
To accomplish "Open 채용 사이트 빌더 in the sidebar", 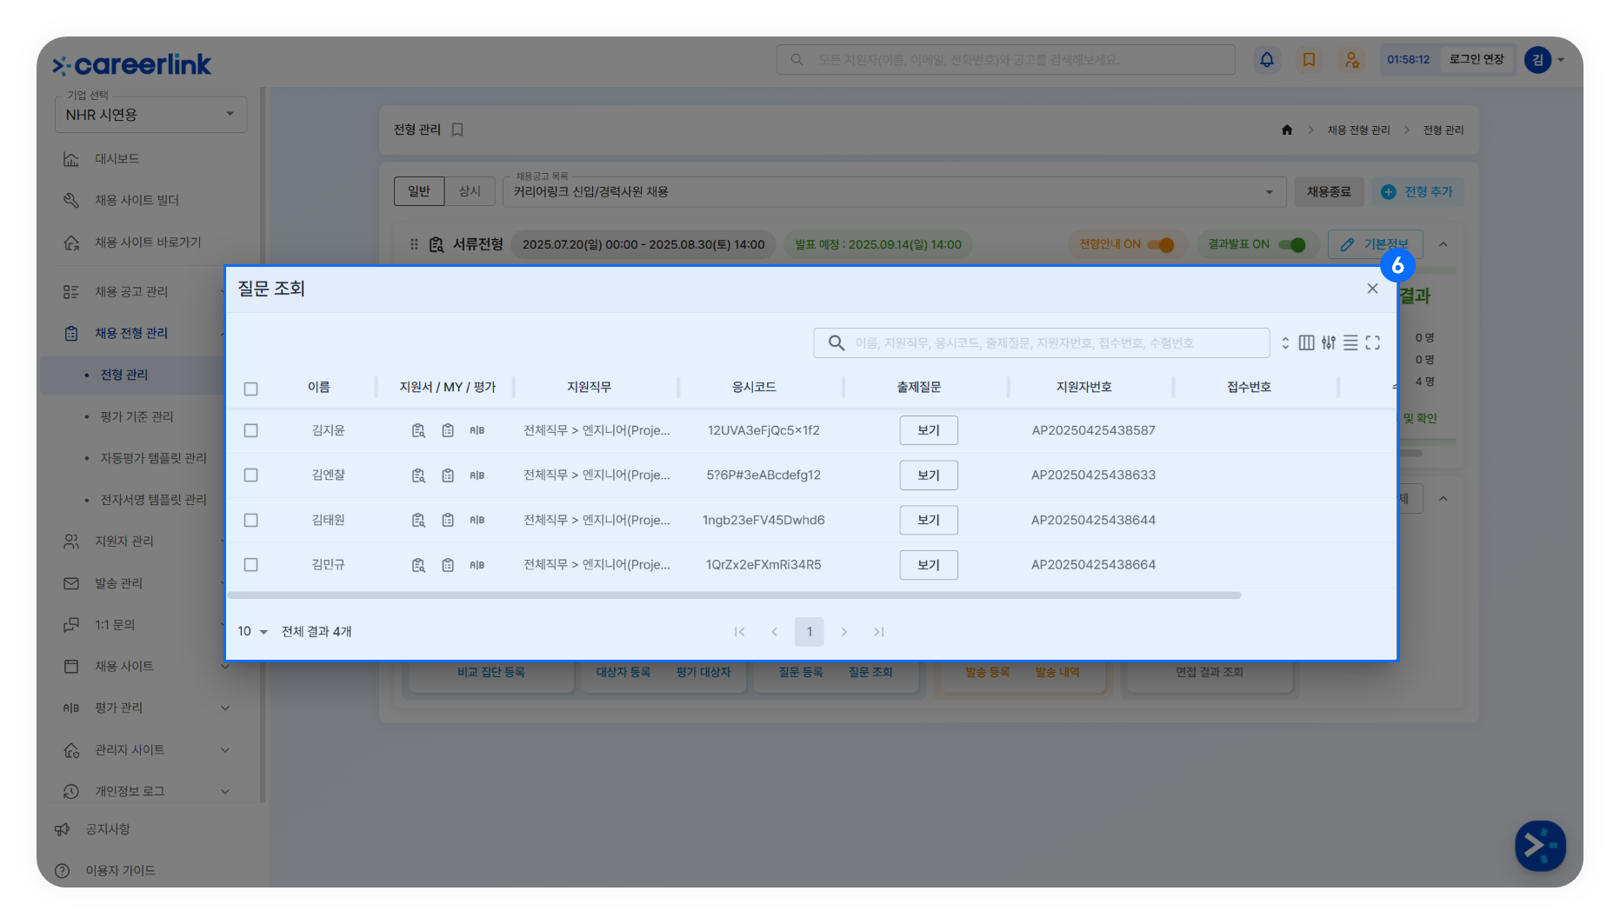I will [x=137, y=201].
